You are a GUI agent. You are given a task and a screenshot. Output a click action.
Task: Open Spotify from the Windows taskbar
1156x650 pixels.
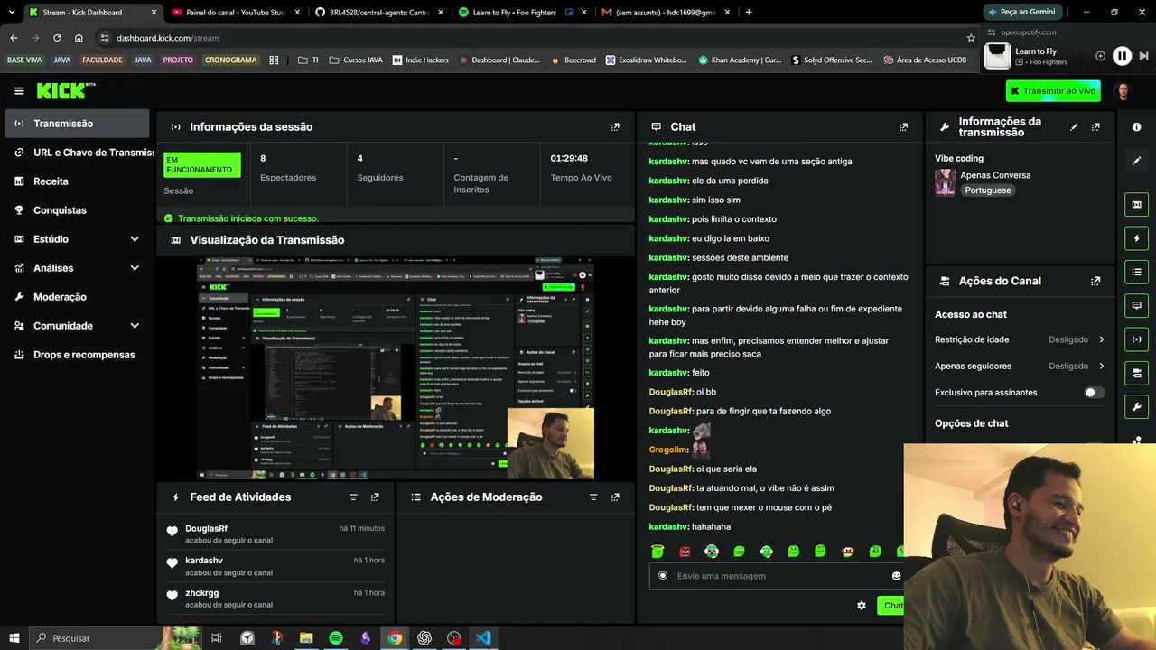point(335,638)
